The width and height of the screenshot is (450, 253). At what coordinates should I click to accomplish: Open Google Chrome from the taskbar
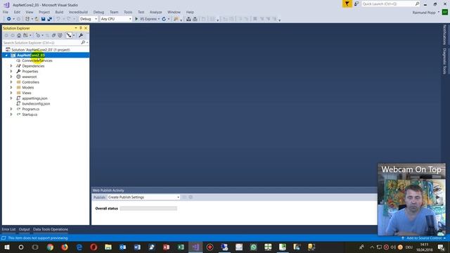tap(50, 247)
